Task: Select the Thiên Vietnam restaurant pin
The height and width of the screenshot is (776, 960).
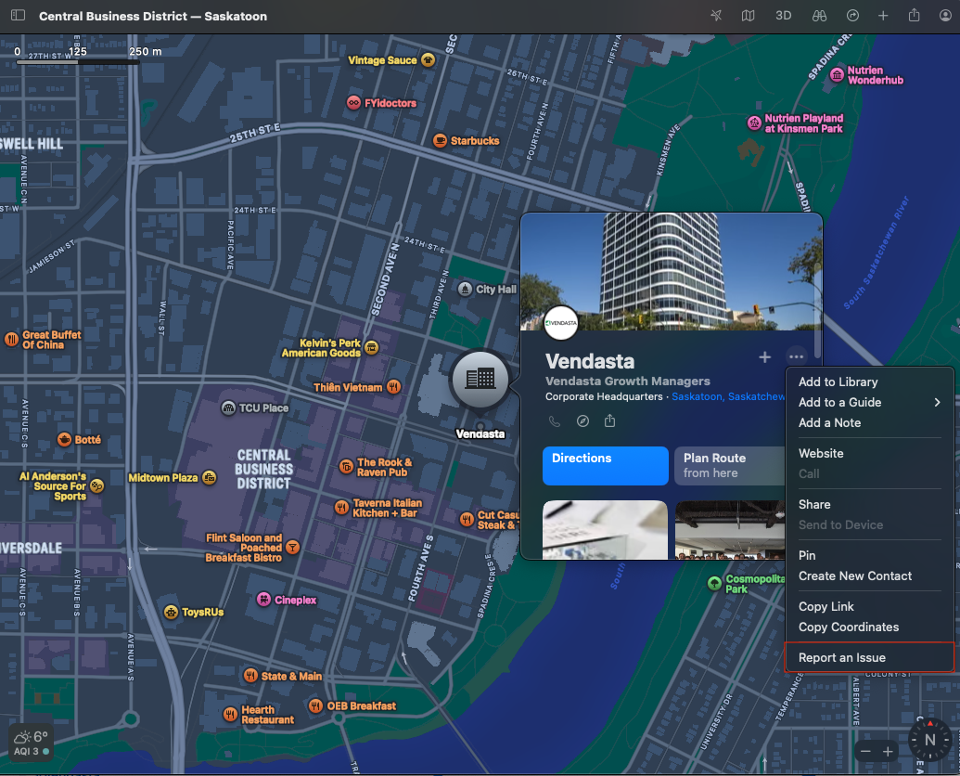Action: click(x=393, y=387)
